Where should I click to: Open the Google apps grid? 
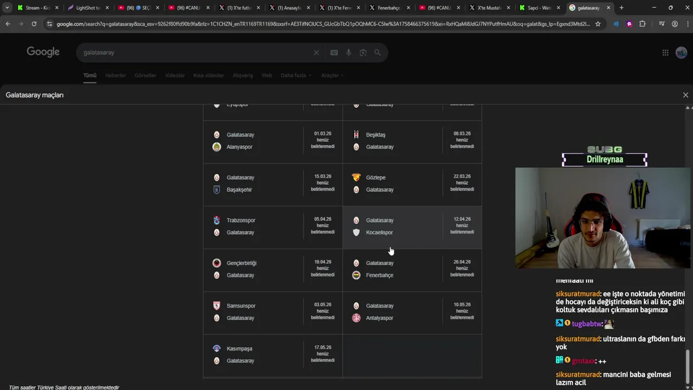point(665,53)
